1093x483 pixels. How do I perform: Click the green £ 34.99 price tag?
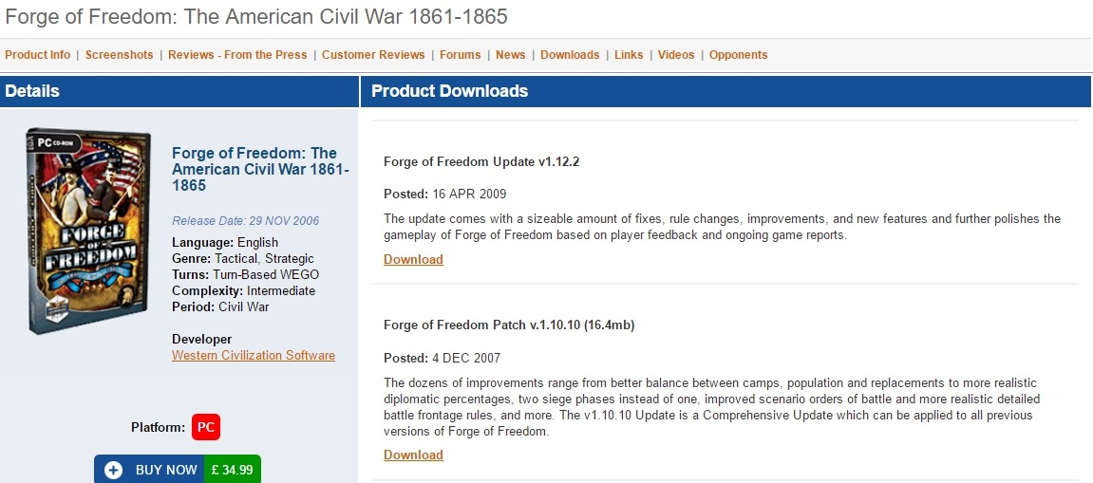(x=233, y=470)
